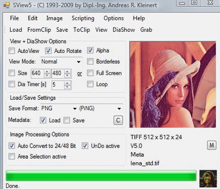Increase the width value 640
The width and height of the screenshot is (220, 189).
[x=47, y=72]
